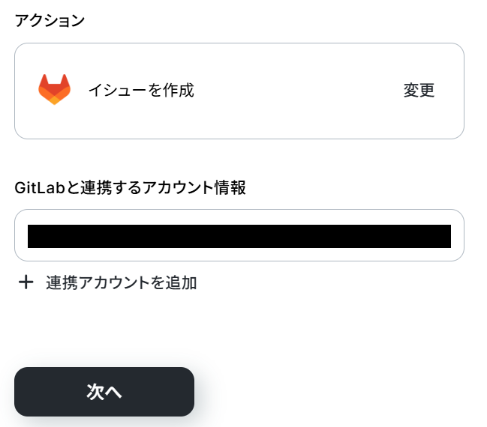The image size is (487, 427).
Task: Proceed to next step with 次へ
Action: pos(104,392)
